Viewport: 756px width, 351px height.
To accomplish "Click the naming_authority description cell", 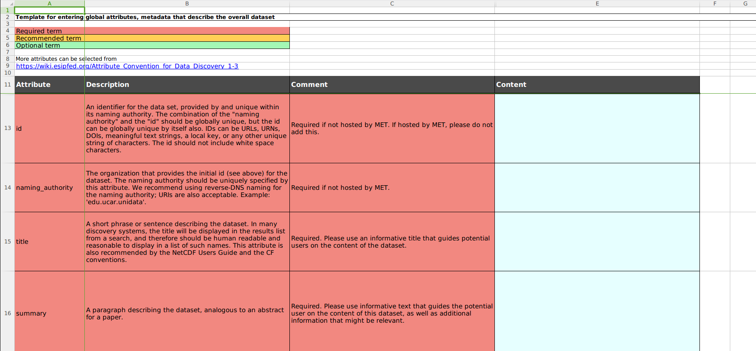I will tap(187, 188).
